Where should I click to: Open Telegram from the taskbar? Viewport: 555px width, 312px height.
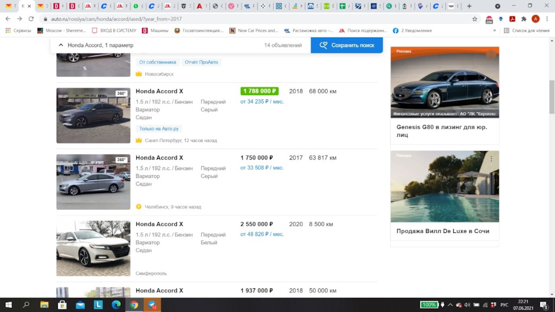(x=152, y=305)
